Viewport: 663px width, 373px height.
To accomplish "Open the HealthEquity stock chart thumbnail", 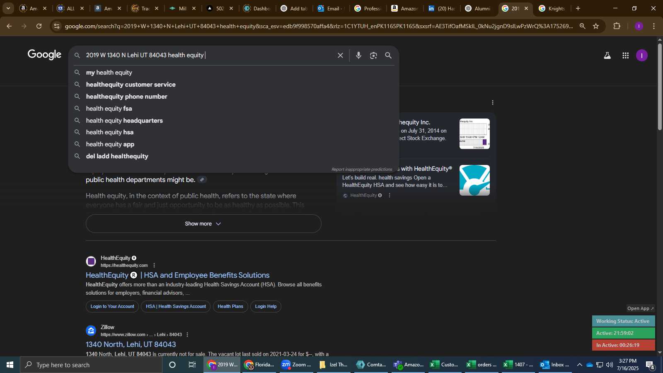I will click(474, 134).
